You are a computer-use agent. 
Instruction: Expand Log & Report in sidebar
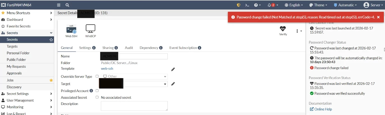click(27, 114)
